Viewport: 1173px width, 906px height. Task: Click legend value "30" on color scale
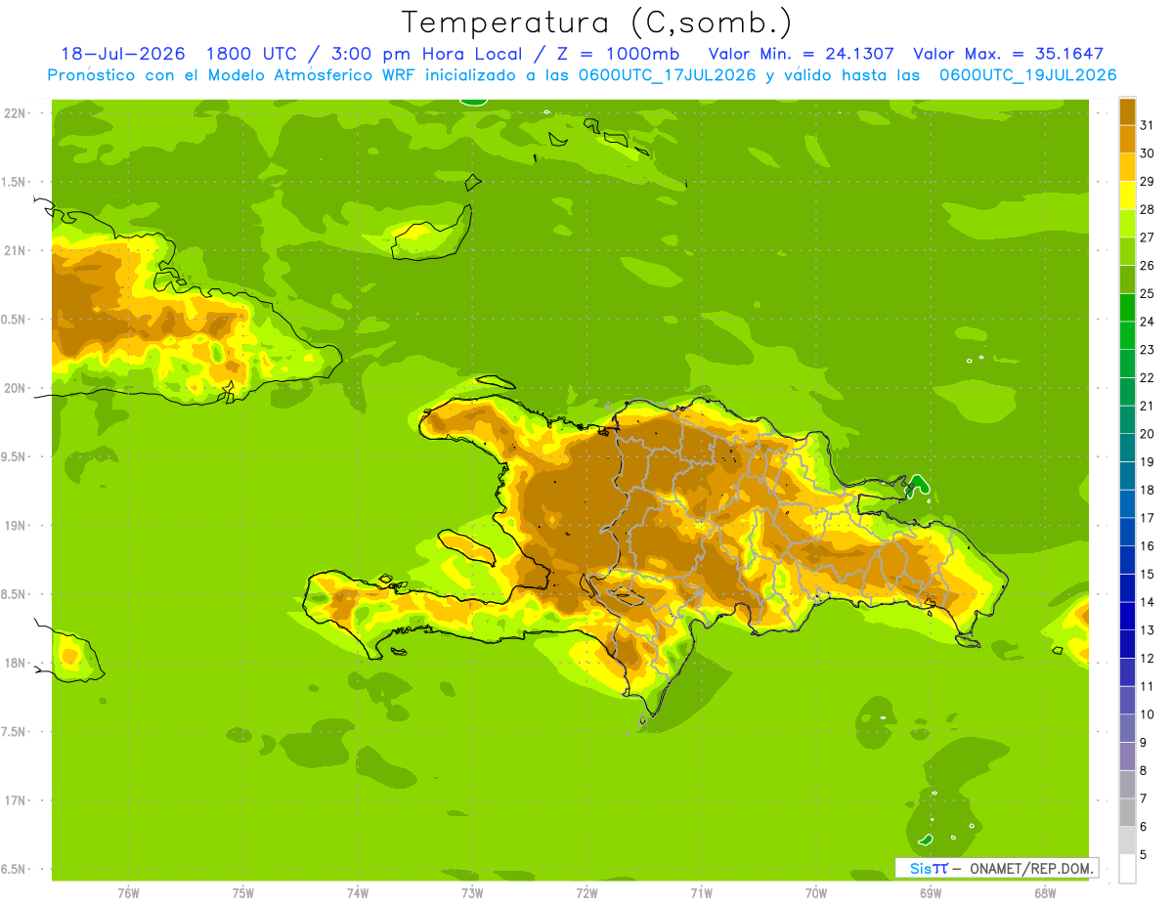point(1147,153)
